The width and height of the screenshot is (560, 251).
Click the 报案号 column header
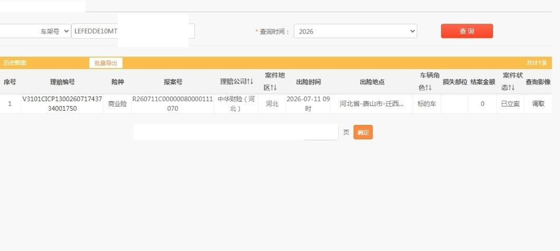(x=173, y=82)
